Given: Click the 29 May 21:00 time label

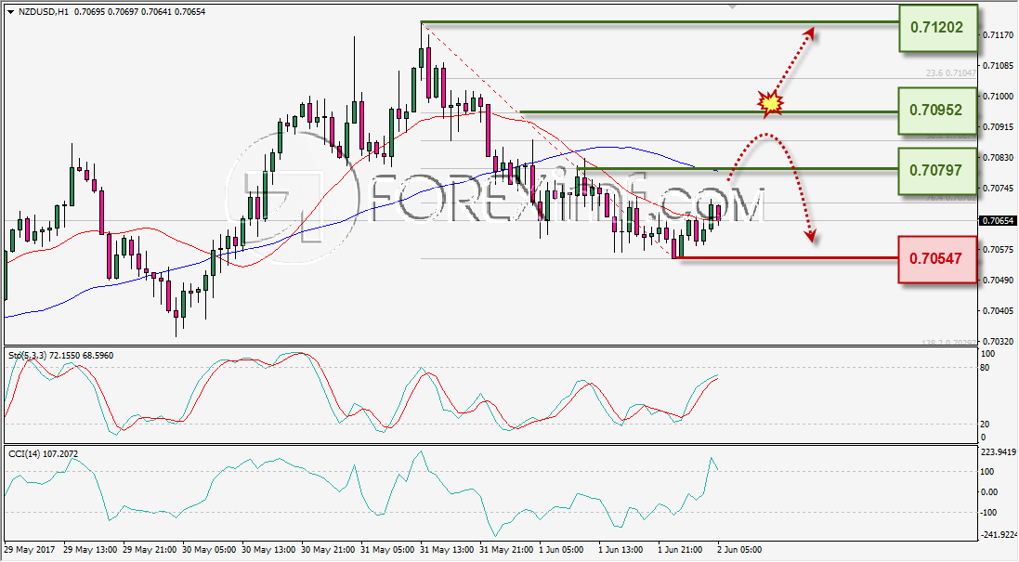Looking at the screenshot, I should [x=150, y=550].
